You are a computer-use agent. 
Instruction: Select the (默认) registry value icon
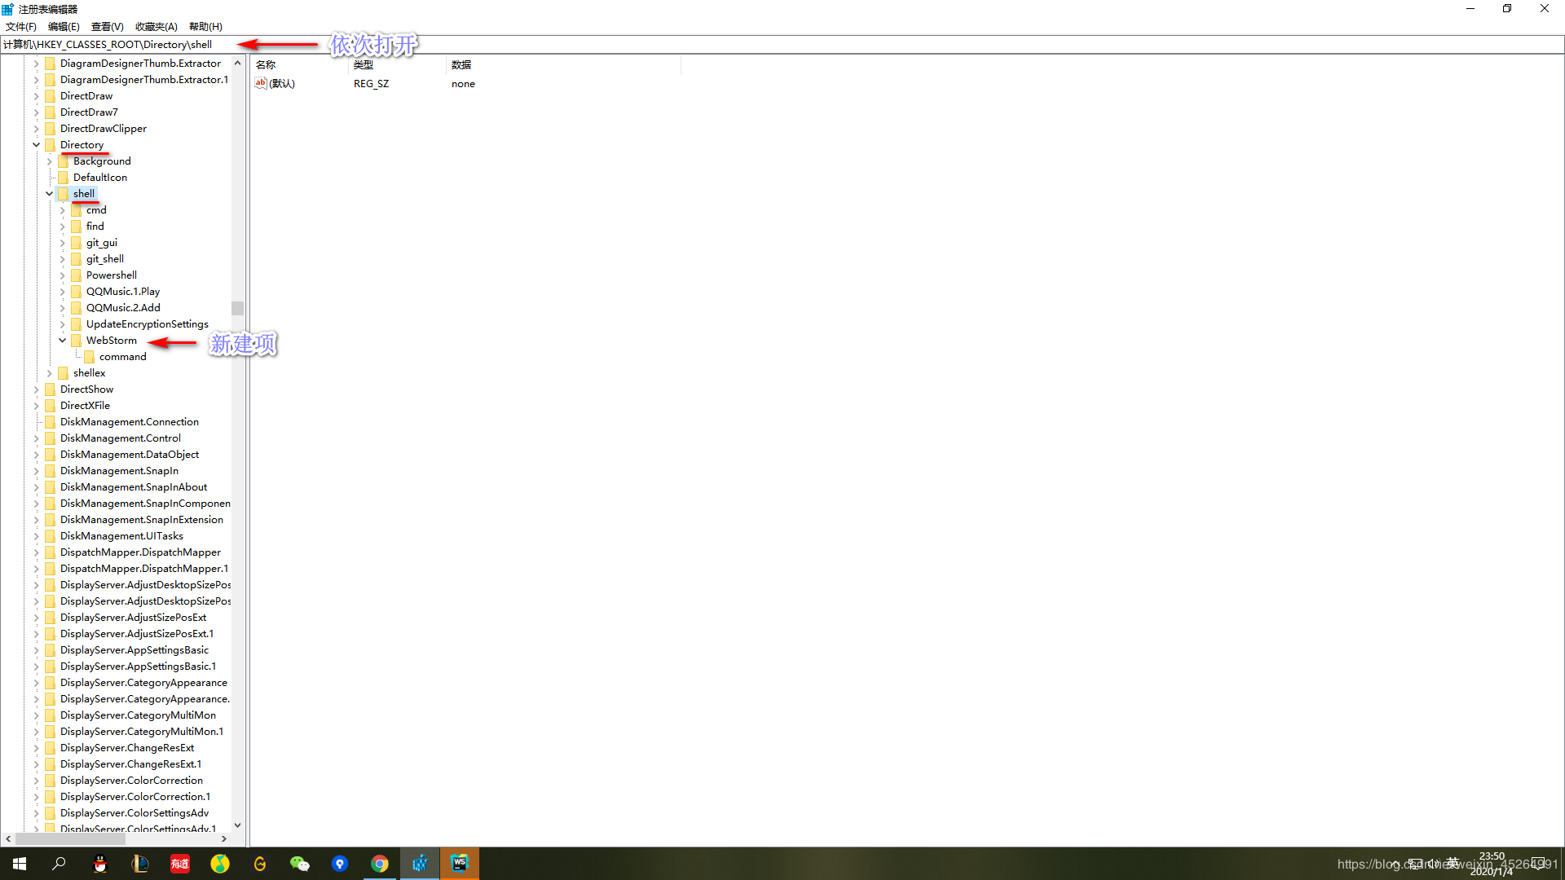coord(261,83)
